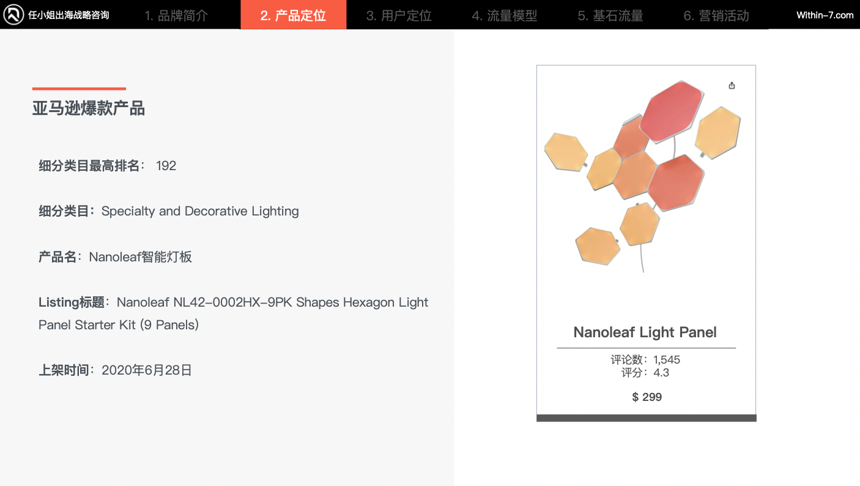The width and height of the screenshot is (860, 486).
Task: Switch to the 用户定位 tab
Action: click(x=399, y=15)
